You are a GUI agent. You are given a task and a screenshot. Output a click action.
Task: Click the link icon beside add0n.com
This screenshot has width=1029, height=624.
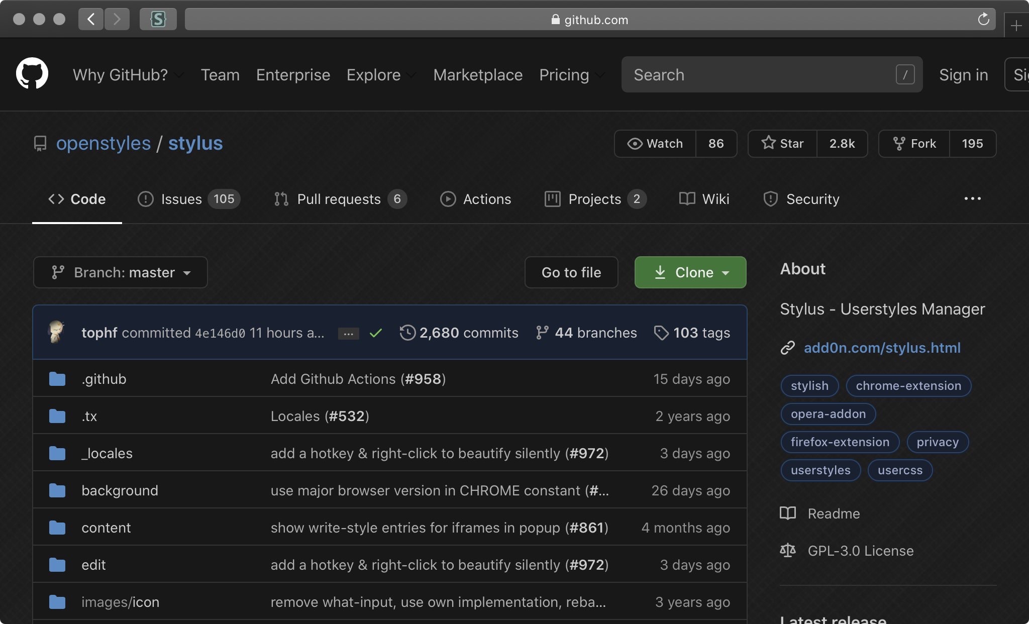tap(788, 348)
